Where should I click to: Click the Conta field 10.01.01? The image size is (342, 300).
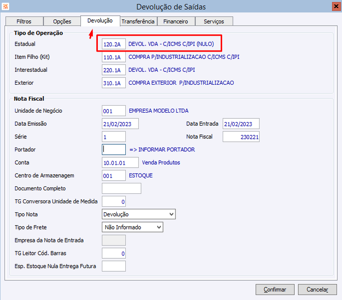click(120, 163)
